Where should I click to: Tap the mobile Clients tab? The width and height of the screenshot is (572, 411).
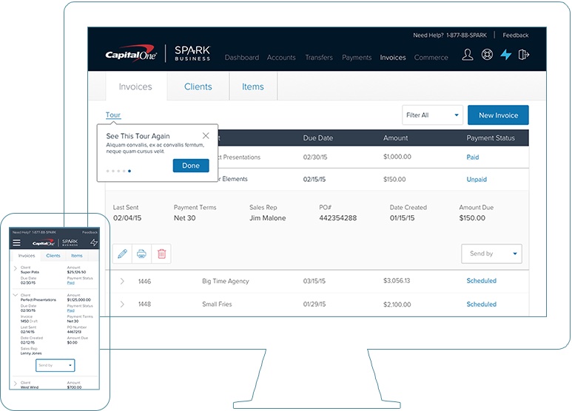point(53,256)
